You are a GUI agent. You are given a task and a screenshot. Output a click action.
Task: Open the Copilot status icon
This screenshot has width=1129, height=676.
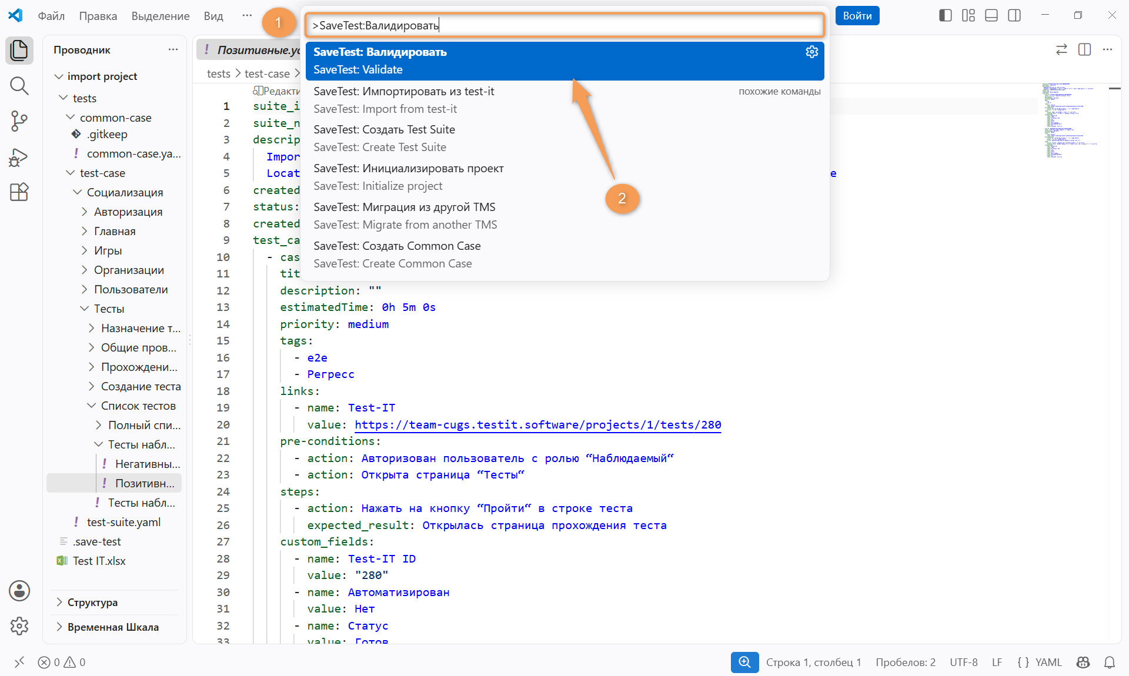(1083, 662)
